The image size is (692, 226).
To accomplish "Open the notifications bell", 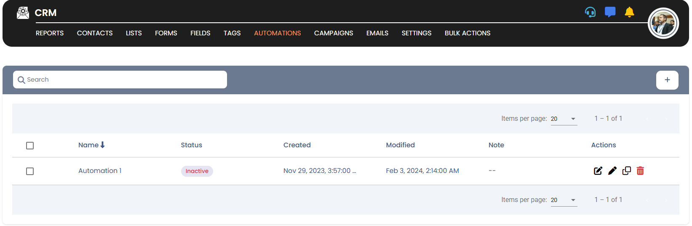I will pyautogui.click(x=629, y=12).
